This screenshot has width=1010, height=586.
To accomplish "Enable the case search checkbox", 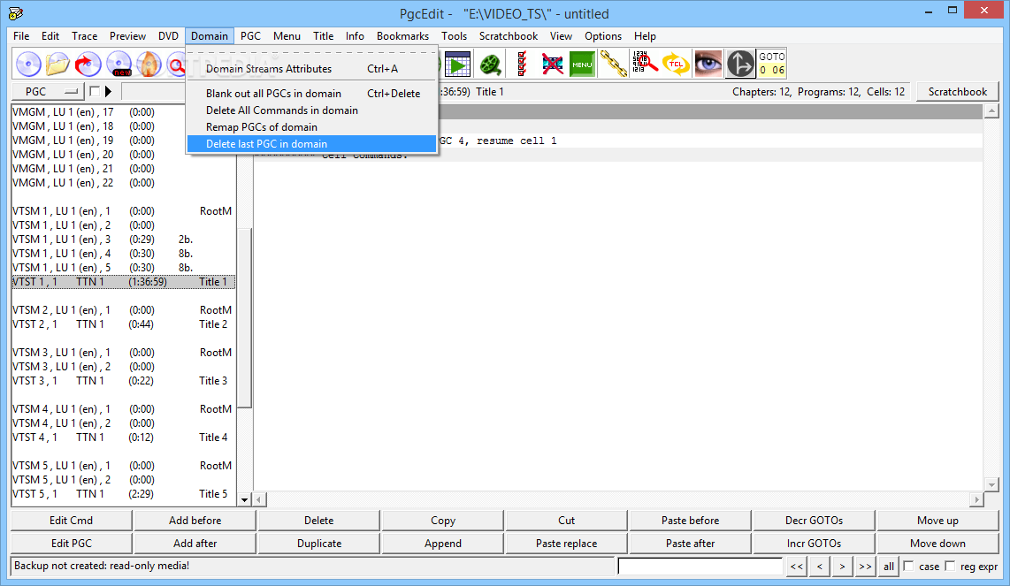I will click(x=908, y=566).
